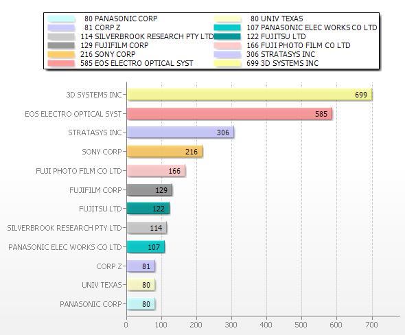Viewport: 405px width, 335px height.
Task: Click legend text '216 SONY CORP'
Action: pyautogui.click(x=108, y=54)
